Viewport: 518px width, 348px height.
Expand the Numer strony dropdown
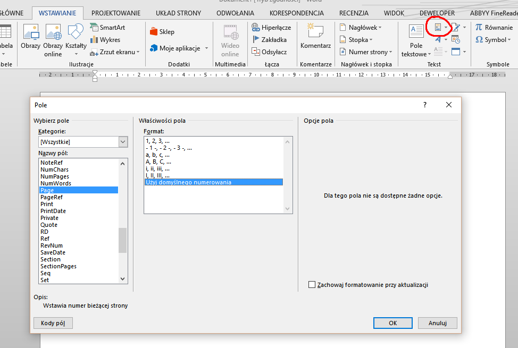[x=367, y=52]
